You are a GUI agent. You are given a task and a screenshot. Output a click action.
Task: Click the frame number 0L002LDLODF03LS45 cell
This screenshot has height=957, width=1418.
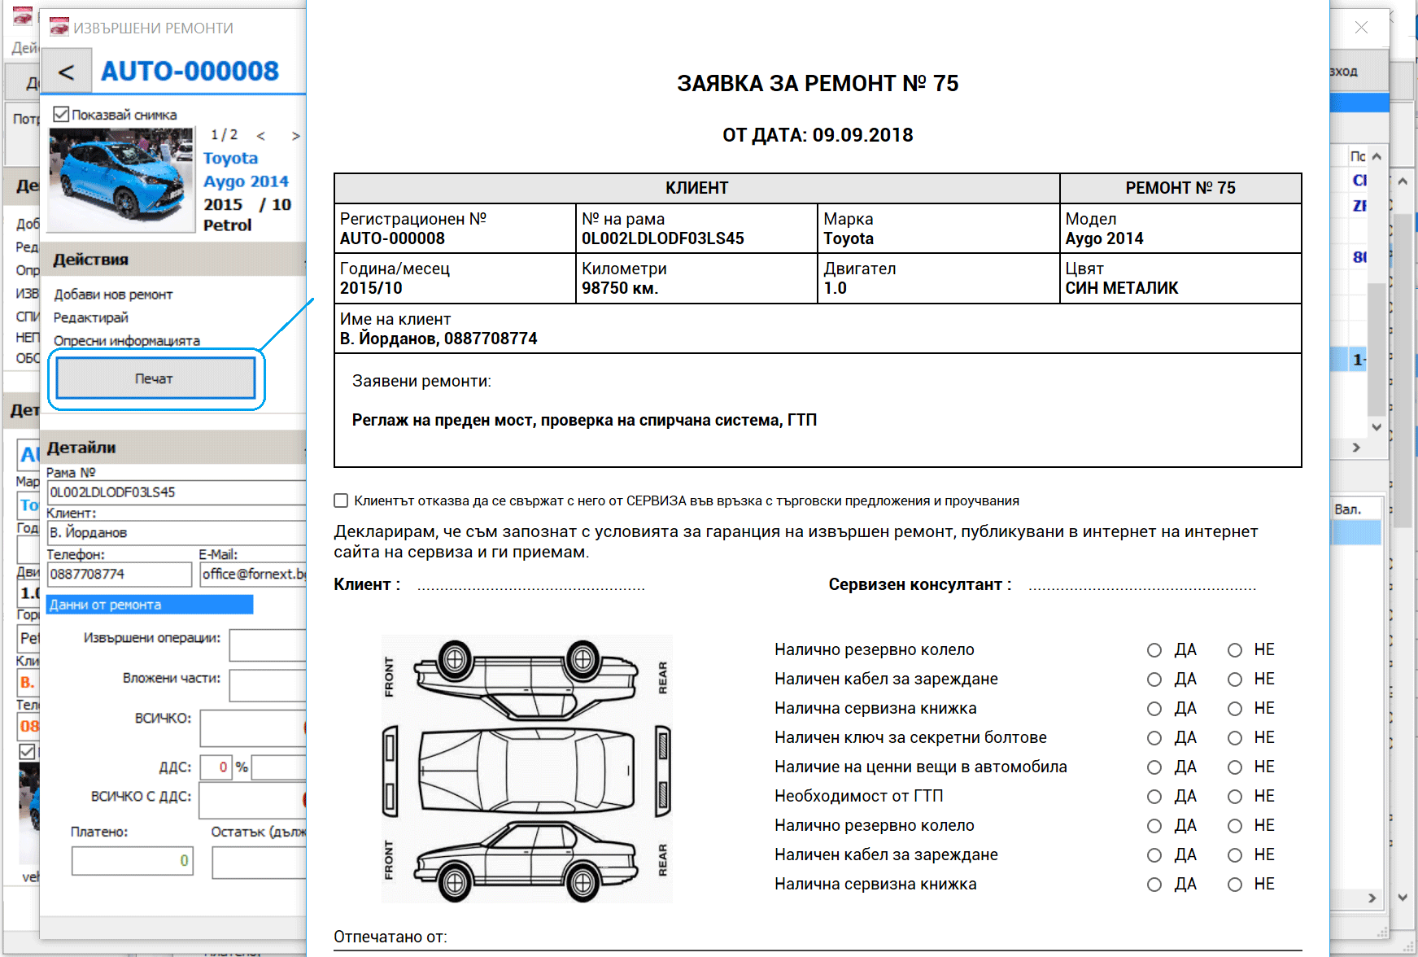[663, 238]
